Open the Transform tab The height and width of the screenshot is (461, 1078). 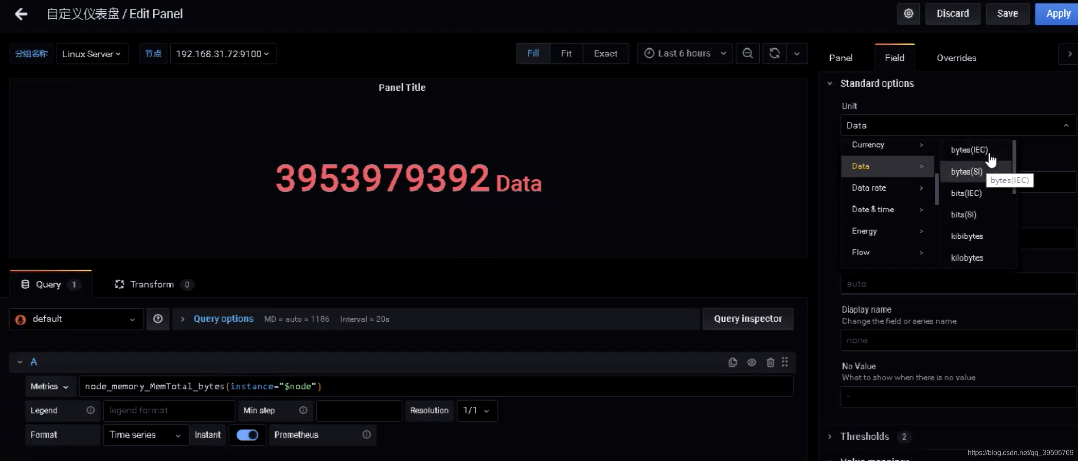[x=154, y=284]
